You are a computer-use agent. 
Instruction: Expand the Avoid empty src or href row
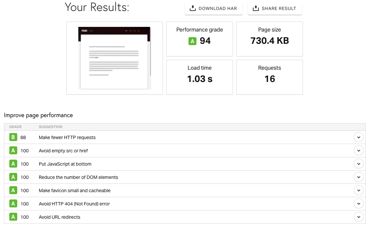click(x=358, y=151)
